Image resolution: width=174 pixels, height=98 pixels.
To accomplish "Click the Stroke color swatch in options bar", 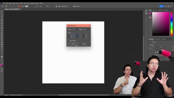I will pyautogui.click(x=27, y=6).
